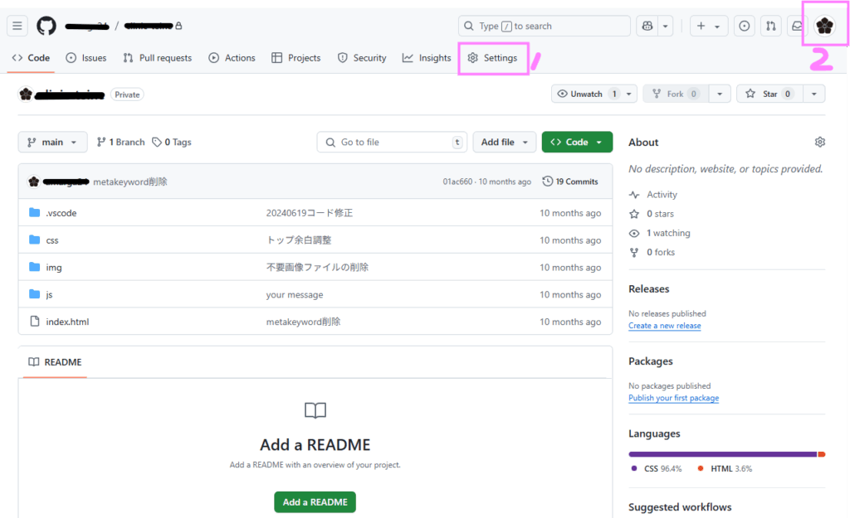The height and width of the screenshot is (518, 850).
Task: Expand the main branch dropdown
Action: [52, 143]
